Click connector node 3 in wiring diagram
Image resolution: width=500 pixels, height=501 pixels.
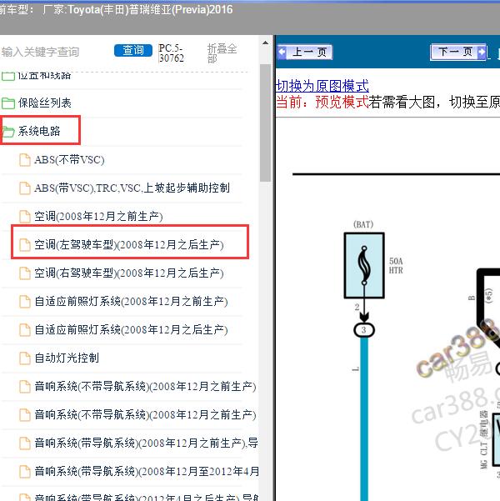364,330
